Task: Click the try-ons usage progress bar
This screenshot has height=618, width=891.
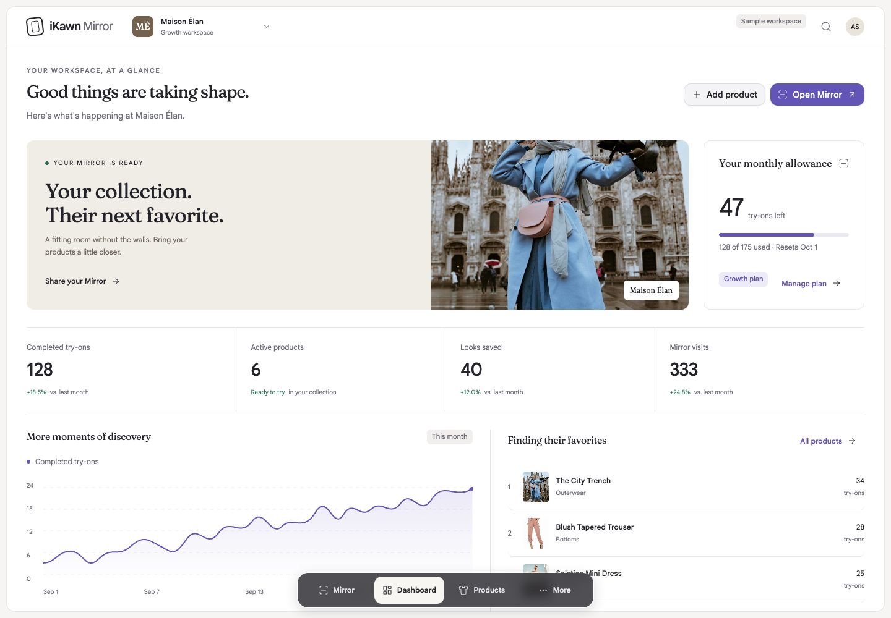Action: point(784,235)
